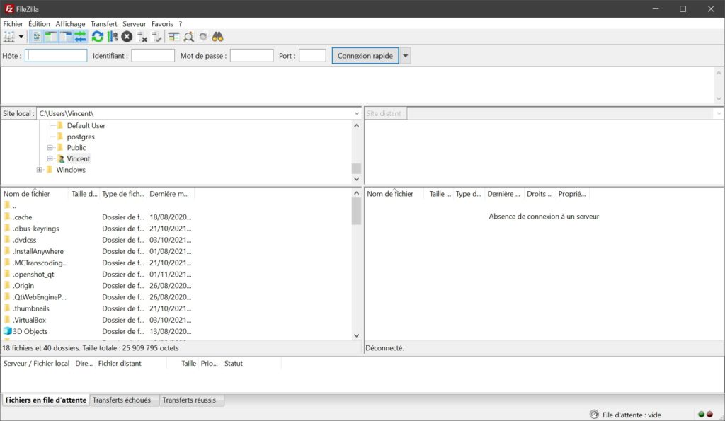Click the local tree scrollbar down arrow

point(357,179)
